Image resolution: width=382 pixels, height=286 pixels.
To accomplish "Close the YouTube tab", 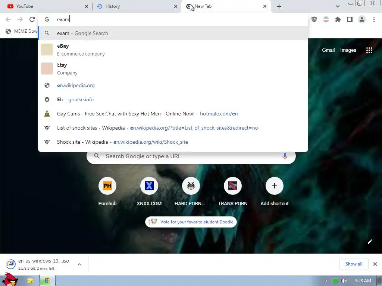I will 87,6.
